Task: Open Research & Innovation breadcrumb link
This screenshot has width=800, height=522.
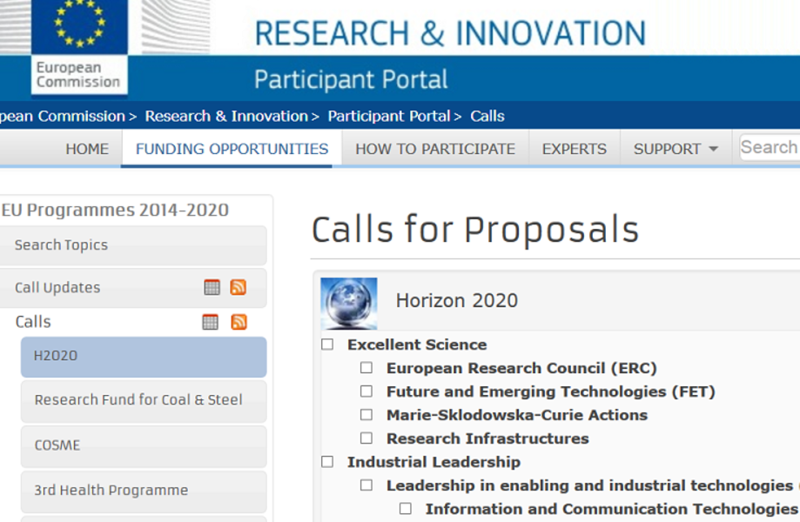Action: [x=226, y=117]
